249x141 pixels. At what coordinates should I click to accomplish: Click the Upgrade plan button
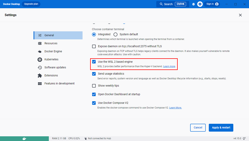click(31, 4)
